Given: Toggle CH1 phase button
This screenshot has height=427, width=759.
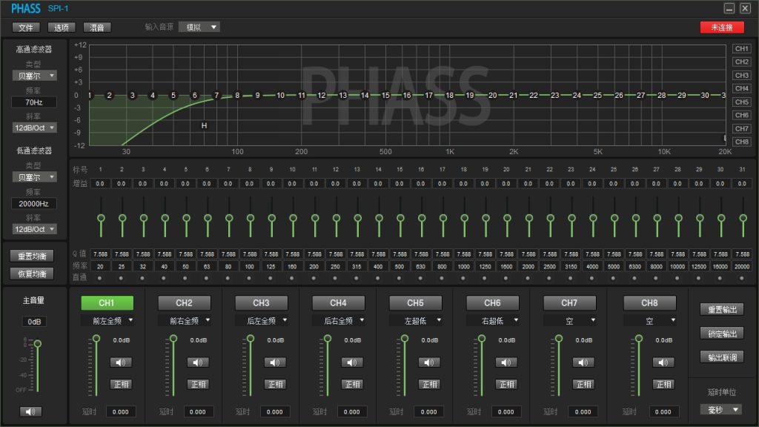Looking at the screenshot, I should click(121, 385).
